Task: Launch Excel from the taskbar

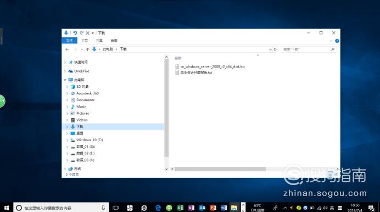Action: pyautogui.click(x=180, y=208)
